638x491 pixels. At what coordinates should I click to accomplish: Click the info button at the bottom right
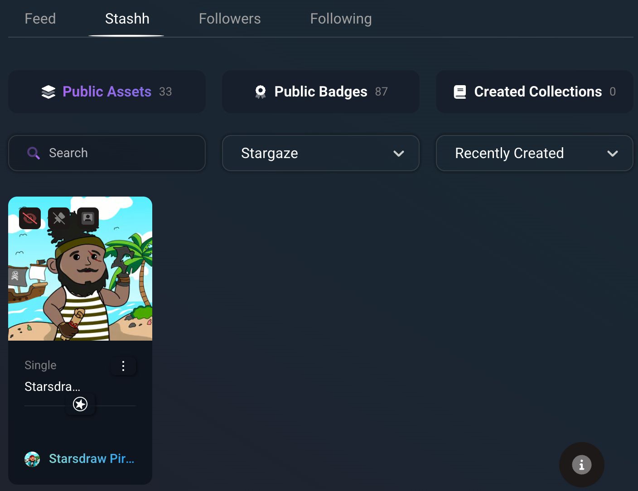(582, 465)
